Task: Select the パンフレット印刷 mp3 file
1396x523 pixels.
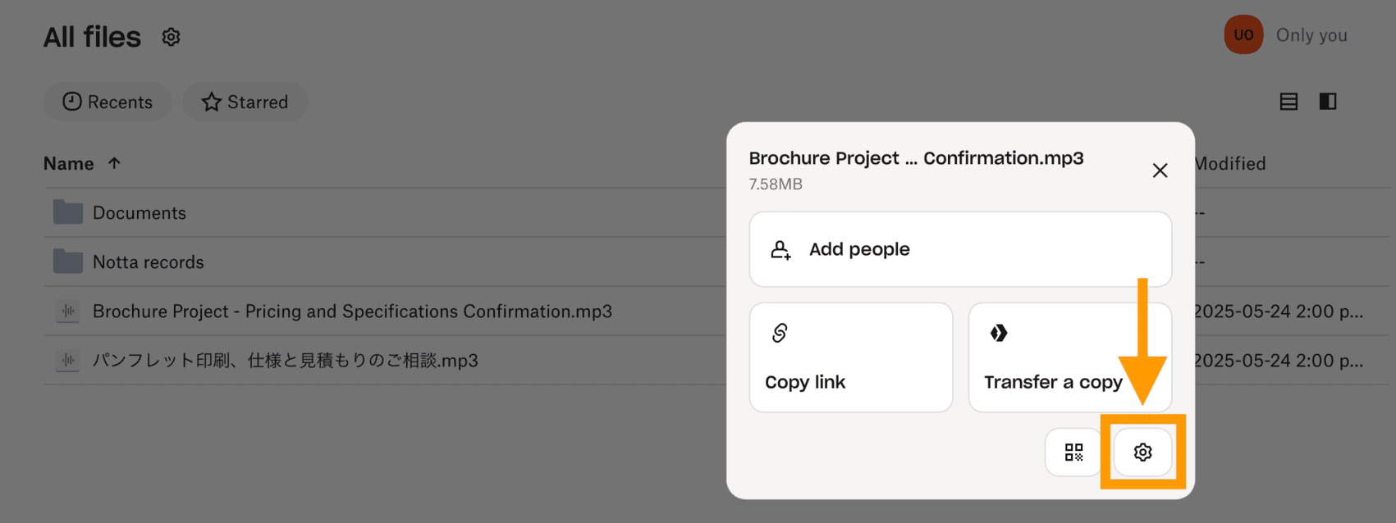Action: [285, 361]
